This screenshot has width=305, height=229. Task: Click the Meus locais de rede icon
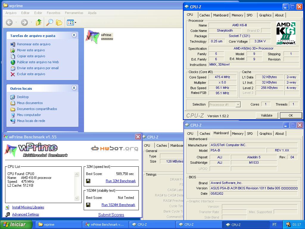pos(13,121)
